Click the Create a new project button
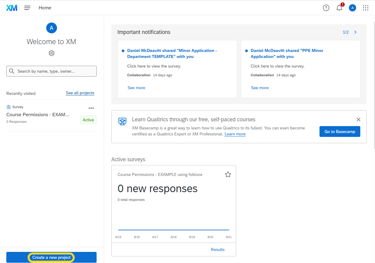 51,257
